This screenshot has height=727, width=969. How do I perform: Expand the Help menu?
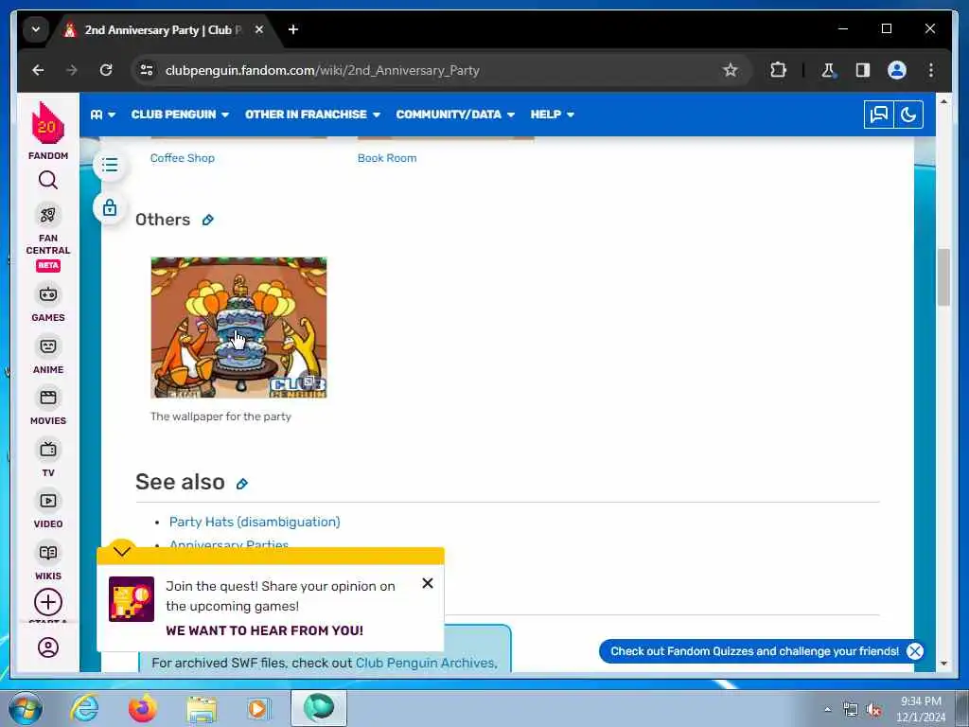click(553, 115)
